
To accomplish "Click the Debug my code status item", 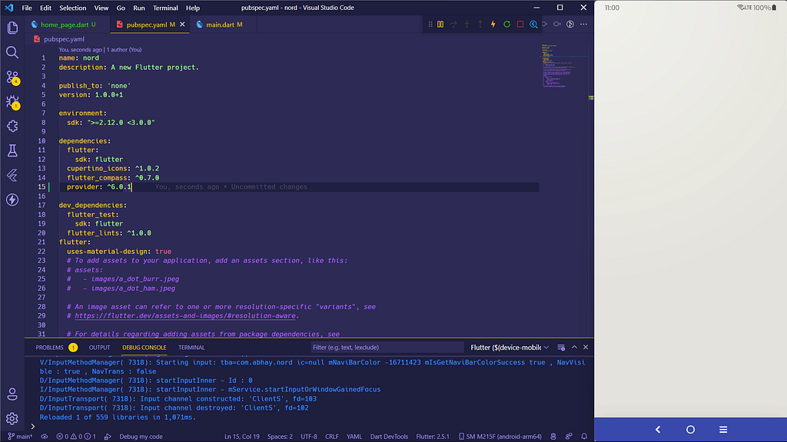I will [x=135, y=437].
